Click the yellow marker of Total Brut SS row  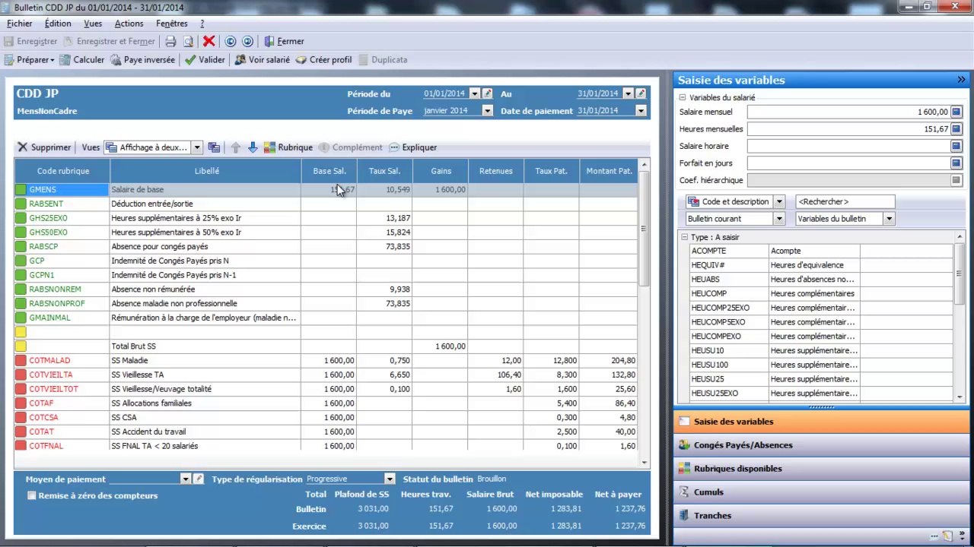(21, 346)
